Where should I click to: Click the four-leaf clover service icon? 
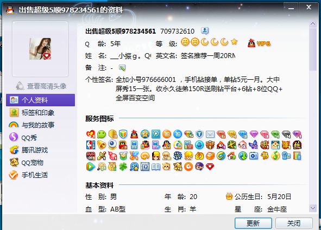tap(123, 167)
